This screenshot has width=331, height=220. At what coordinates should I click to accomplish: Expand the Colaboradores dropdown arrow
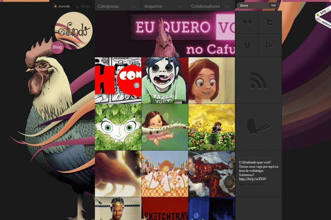click(x=228, y=6)
